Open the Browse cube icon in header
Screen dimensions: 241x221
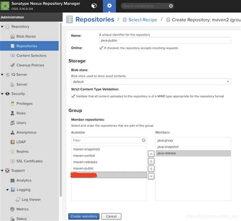94,6
